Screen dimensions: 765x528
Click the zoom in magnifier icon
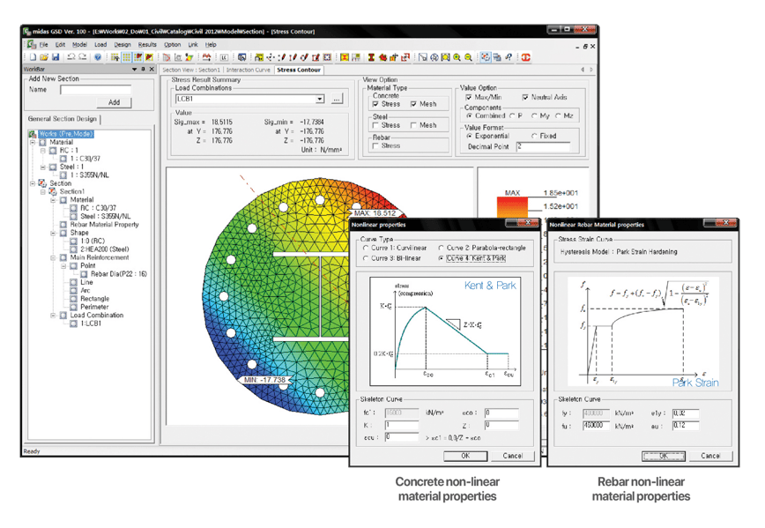tap(457, 57)
